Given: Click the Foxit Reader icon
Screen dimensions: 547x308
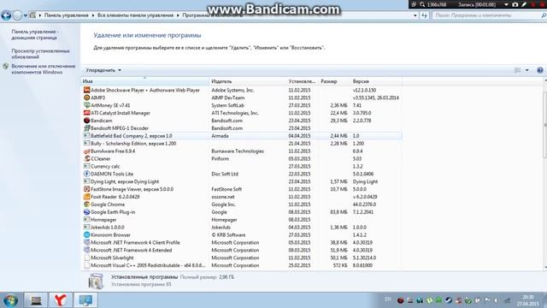Looking at the screenshot, I should click(87, 197).
